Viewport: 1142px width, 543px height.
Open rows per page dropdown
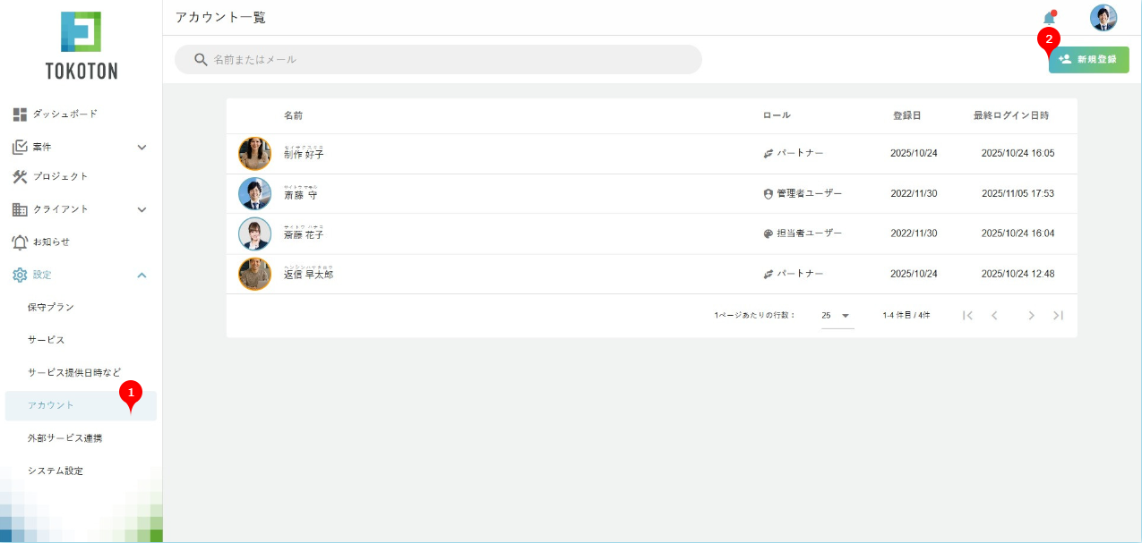click(x=836, y=316)
